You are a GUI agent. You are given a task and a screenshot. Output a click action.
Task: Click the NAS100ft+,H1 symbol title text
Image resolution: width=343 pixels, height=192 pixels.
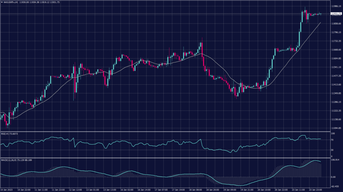[11, 2]
